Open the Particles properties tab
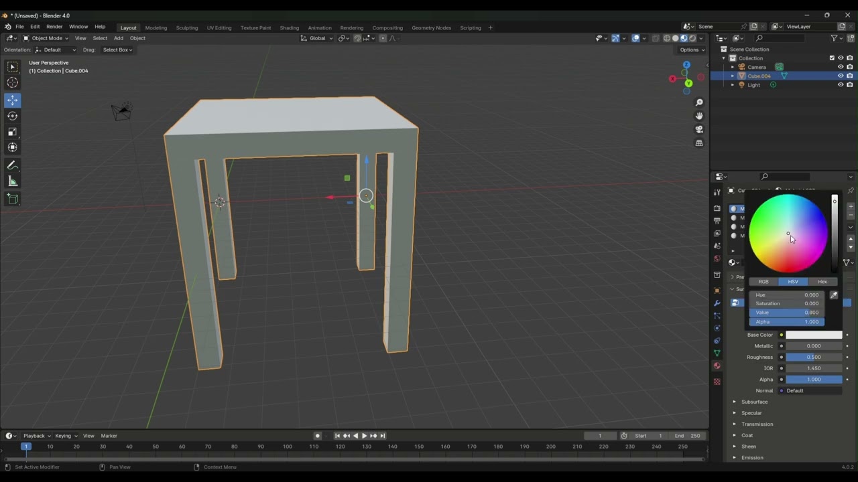858x482 pixels. (717, 315)
